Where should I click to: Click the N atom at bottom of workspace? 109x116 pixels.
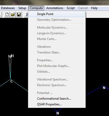pos(58,113)
